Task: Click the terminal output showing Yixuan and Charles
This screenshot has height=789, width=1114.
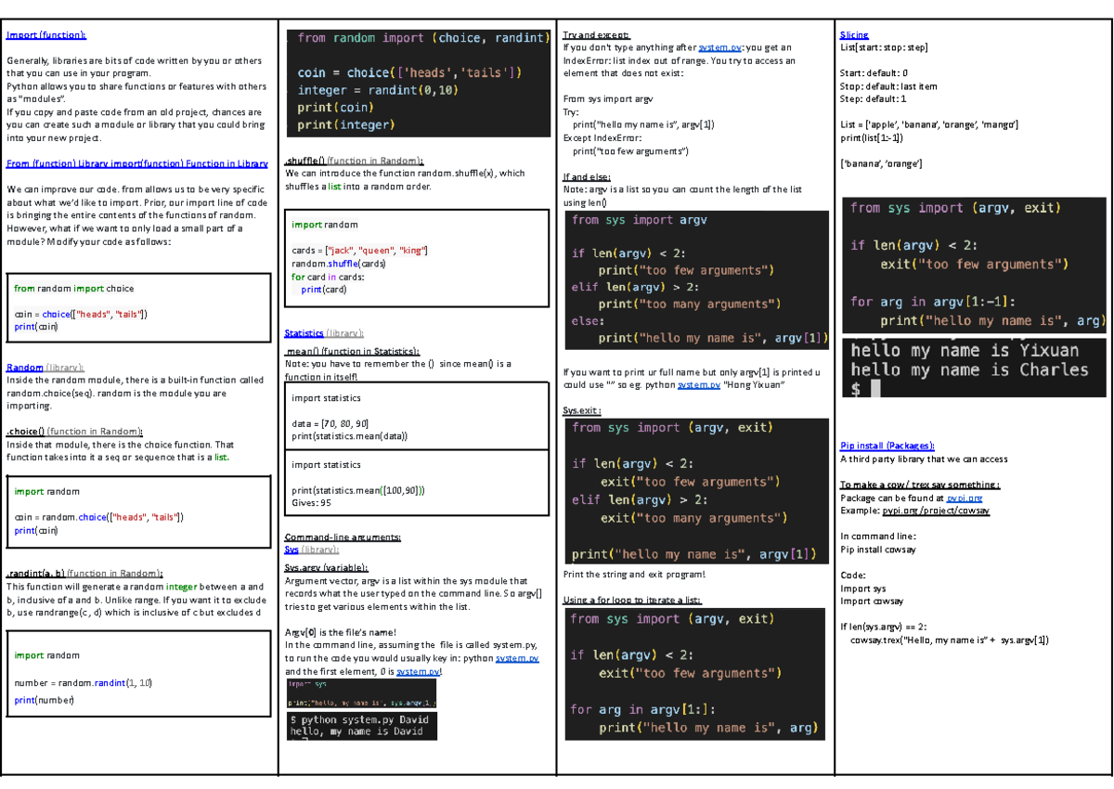Action: click(972, 369)
